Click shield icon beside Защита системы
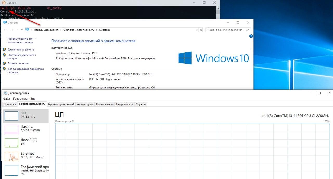 coord(4,63)
